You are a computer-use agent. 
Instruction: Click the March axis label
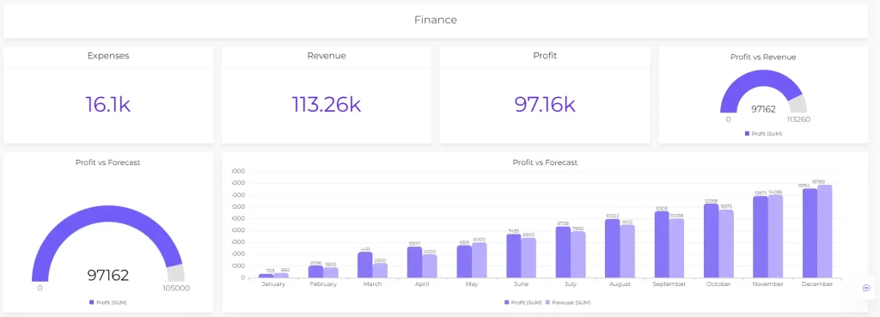(373, 284)
